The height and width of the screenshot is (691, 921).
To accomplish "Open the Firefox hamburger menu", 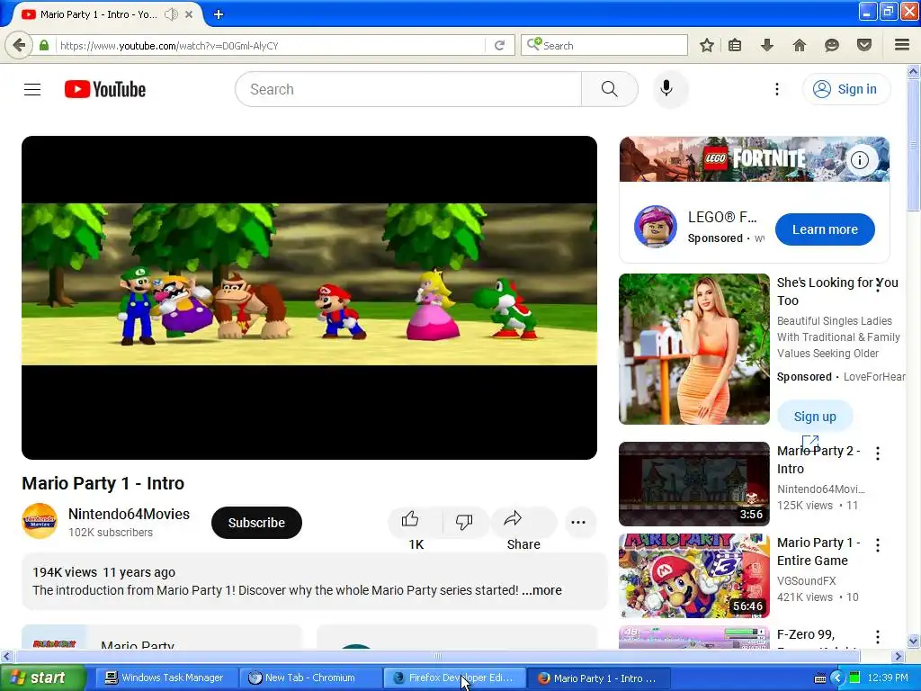I will pyautogui.click(x=902, y=45).
